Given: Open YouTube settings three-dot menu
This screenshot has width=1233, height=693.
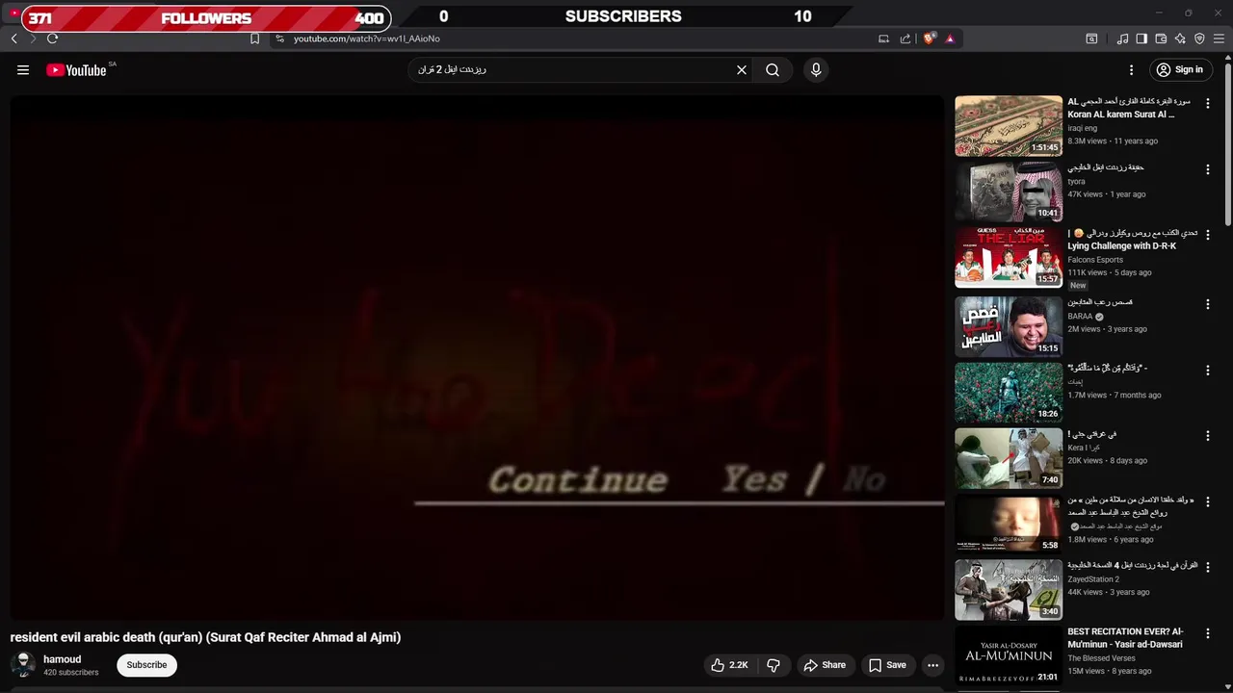Looking at the screenshot, I should (1131, 69).
